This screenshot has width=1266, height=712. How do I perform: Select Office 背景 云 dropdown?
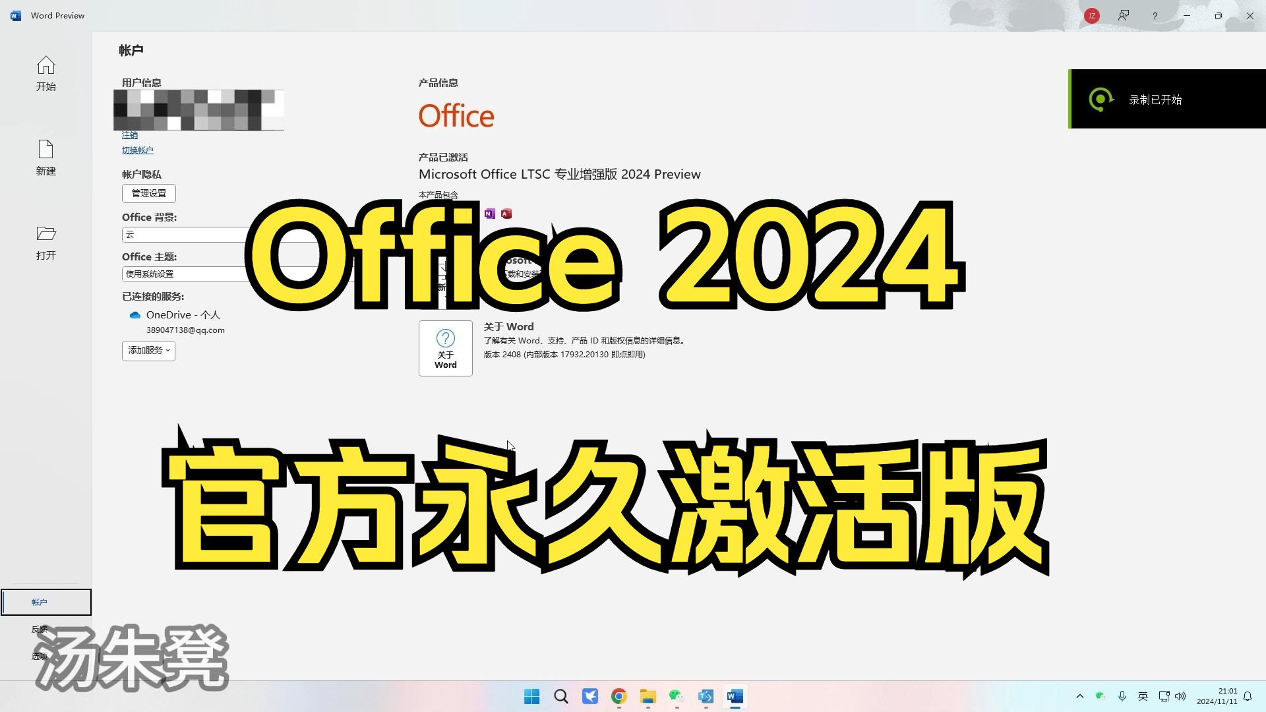pyautogui.click(x=182, y=235)
